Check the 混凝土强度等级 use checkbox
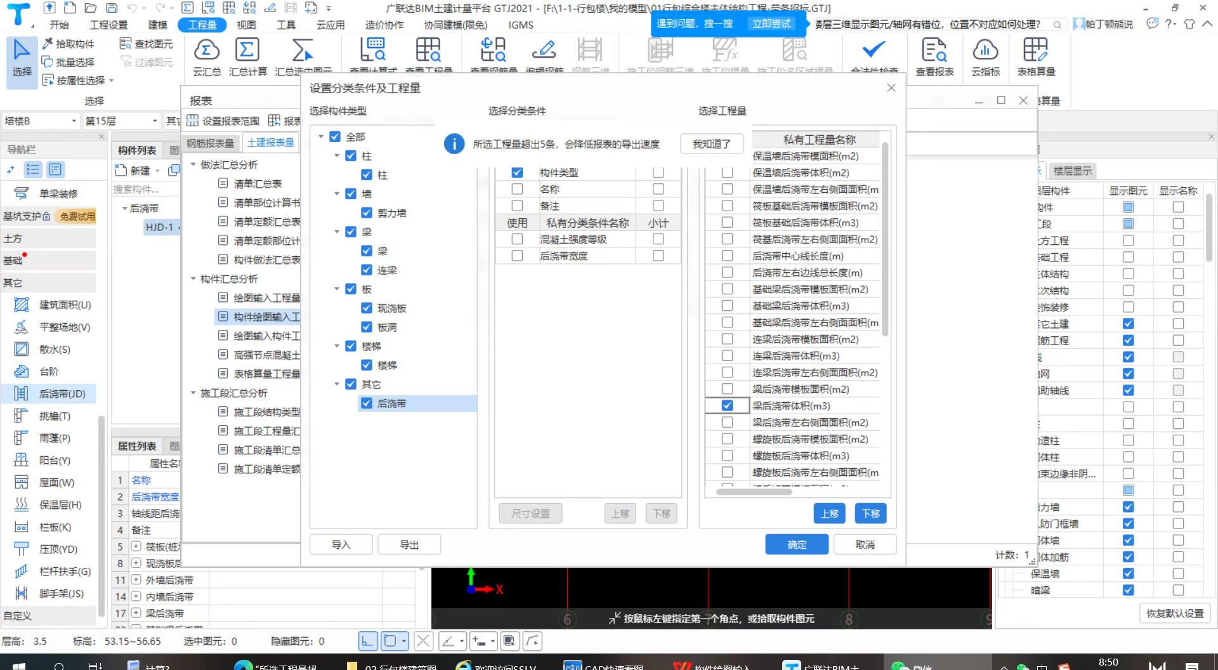This screenshot has height=670, width=1218. coord(517,239)
